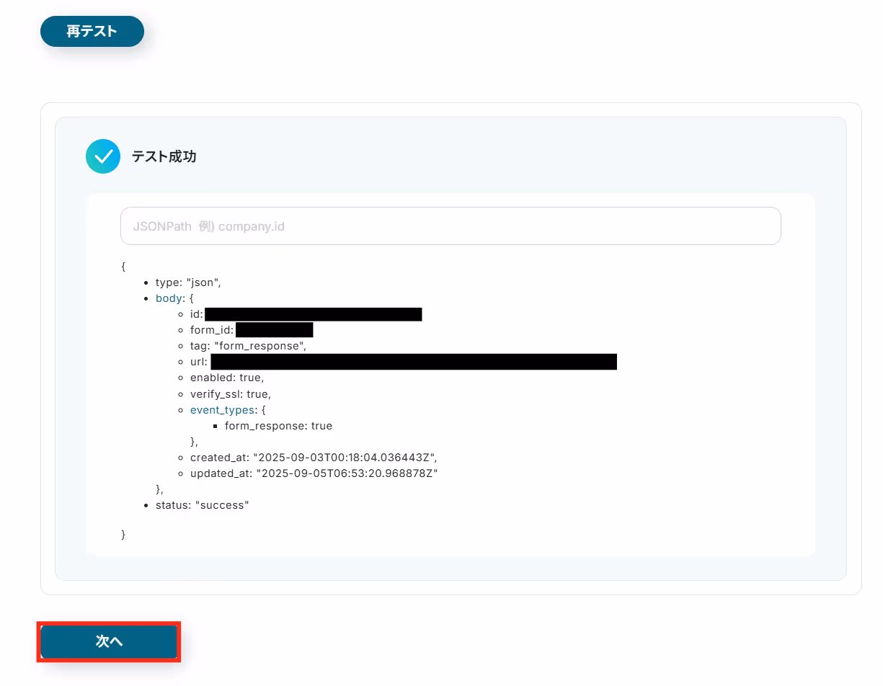Select the type: "json" line
883x686 pixels.
tap(187, 282)
